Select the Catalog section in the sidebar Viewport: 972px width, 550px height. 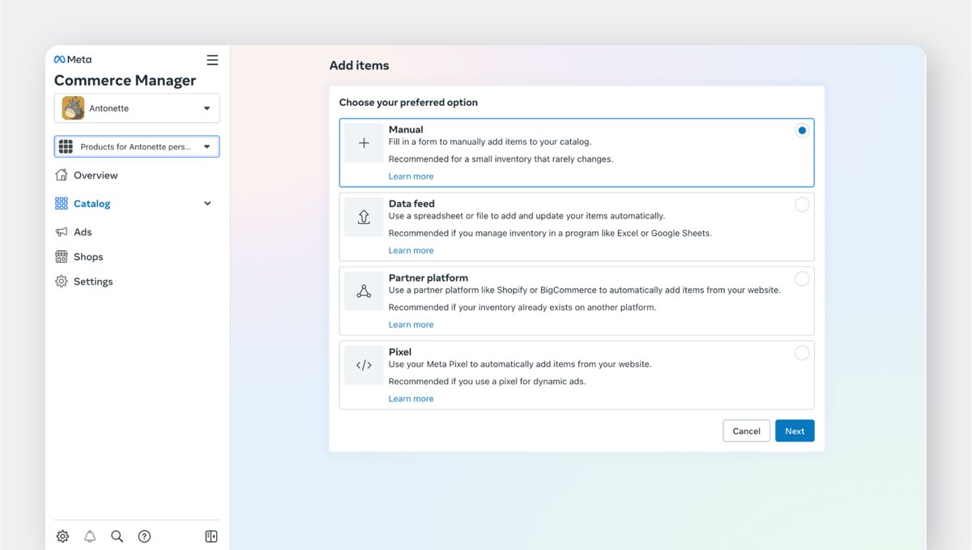[x=91, y=203]
